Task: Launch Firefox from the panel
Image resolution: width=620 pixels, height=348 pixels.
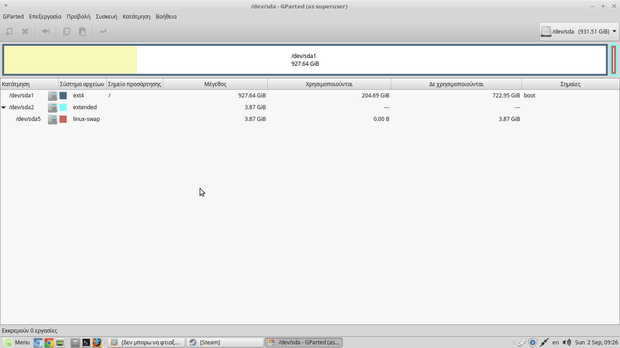Action: click(x=97, y=343)
